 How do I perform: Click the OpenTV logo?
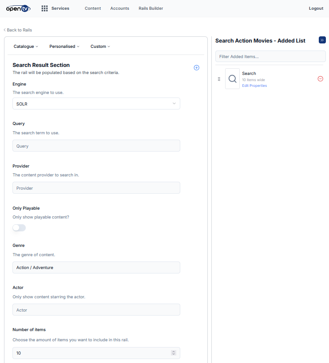[18, 8]
